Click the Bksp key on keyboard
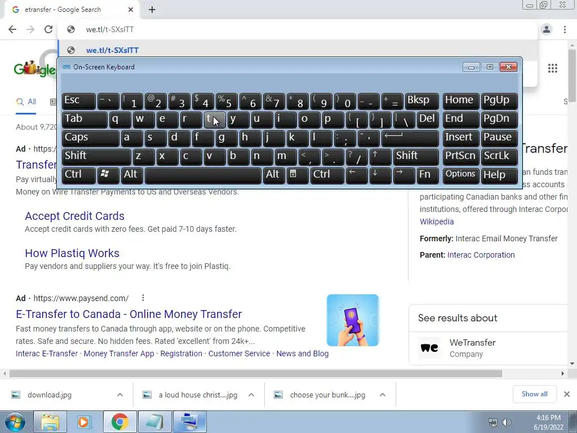The height and width of the screenshot is (433, 577). tap(421, 101)
